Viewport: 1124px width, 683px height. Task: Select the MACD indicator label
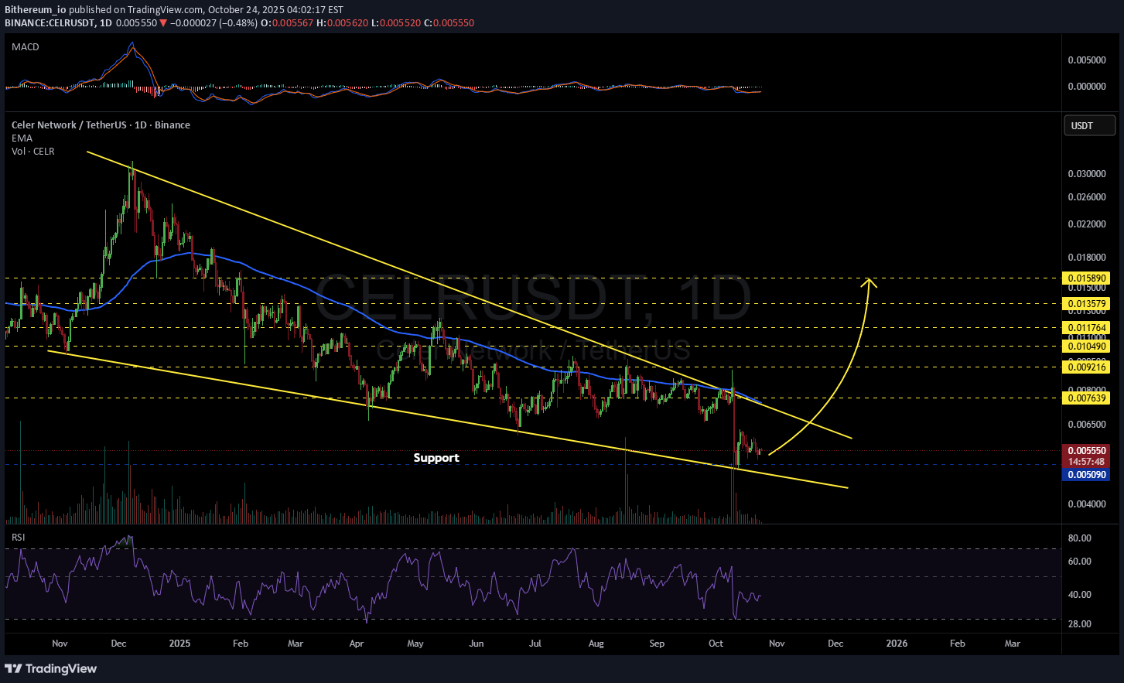pyautogui.click(x=26, y=47)
